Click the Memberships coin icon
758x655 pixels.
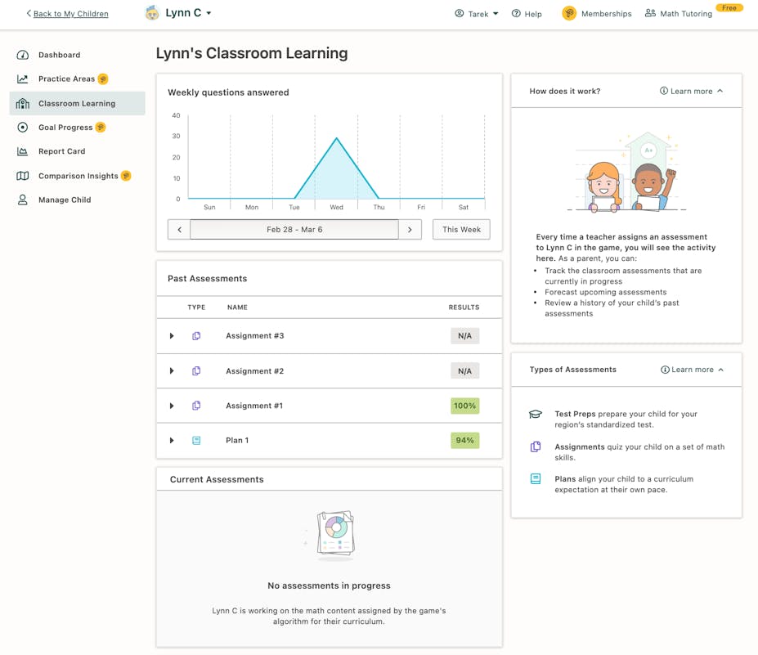click(x=568, y=13)
